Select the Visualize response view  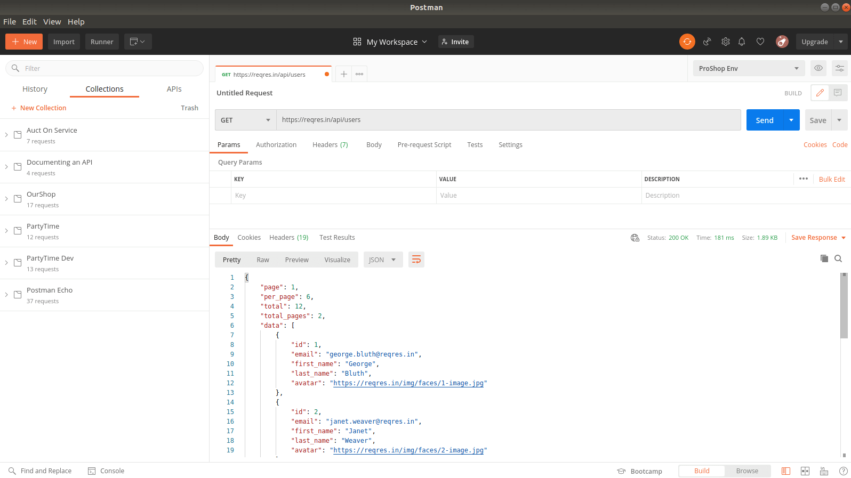tap(338, 260)
